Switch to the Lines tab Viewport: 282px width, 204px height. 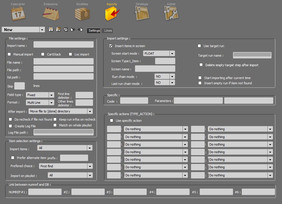(x=108, y=31)
